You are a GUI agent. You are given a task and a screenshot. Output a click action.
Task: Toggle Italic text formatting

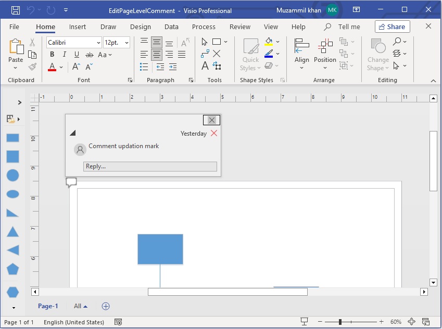[65, 55]
